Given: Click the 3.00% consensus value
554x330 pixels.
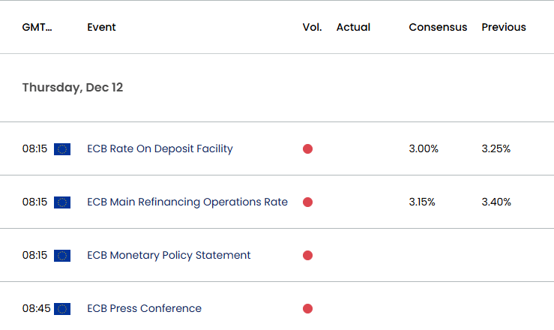Looking at the screenshot, I should (424, 148).
